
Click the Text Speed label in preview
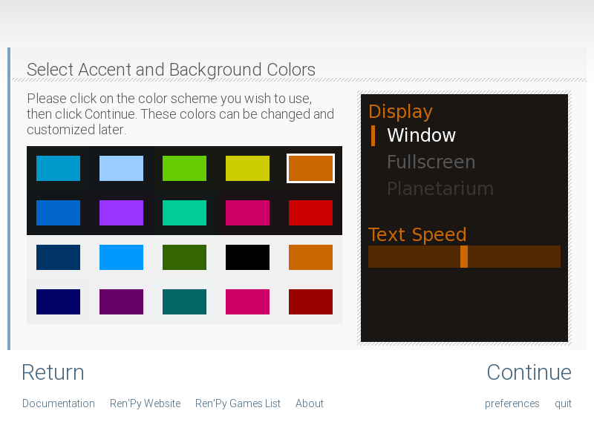pyautogui.click(x=417, y=234)
